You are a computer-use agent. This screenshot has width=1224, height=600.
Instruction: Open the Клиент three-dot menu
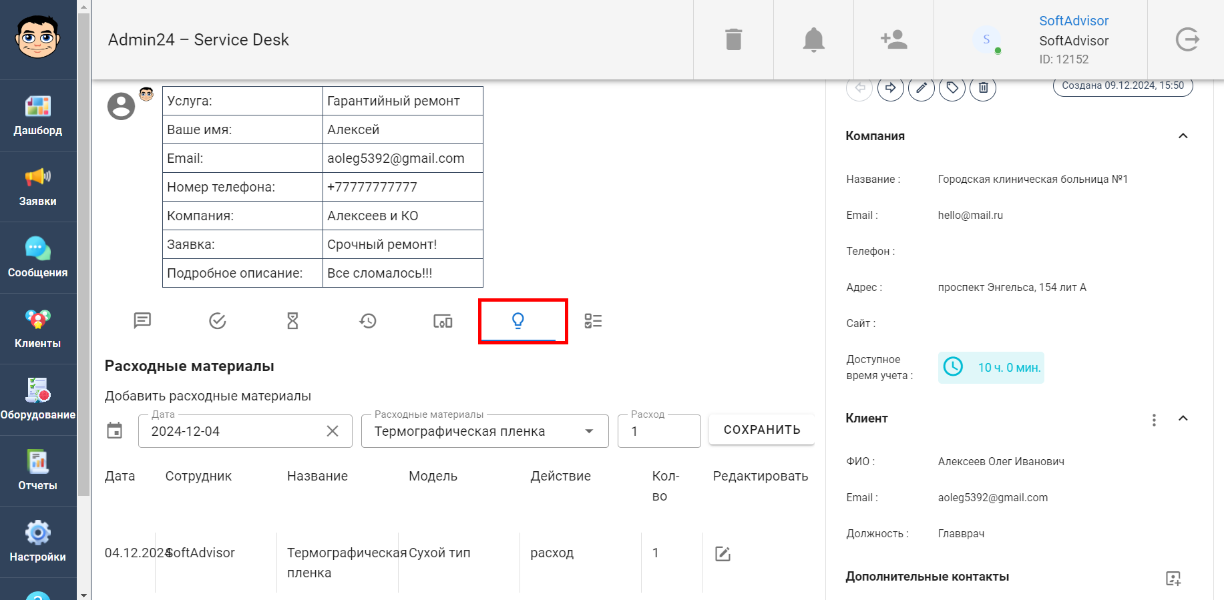click(1154, 420)
